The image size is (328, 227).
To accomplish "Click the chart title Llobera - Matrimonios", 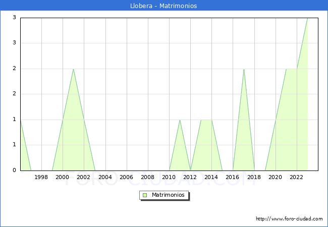I will (x=163, y=6).
